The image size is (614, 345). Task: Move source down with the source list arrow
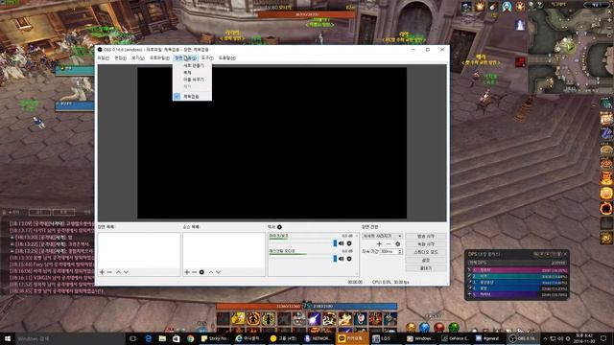click(218, 272)
